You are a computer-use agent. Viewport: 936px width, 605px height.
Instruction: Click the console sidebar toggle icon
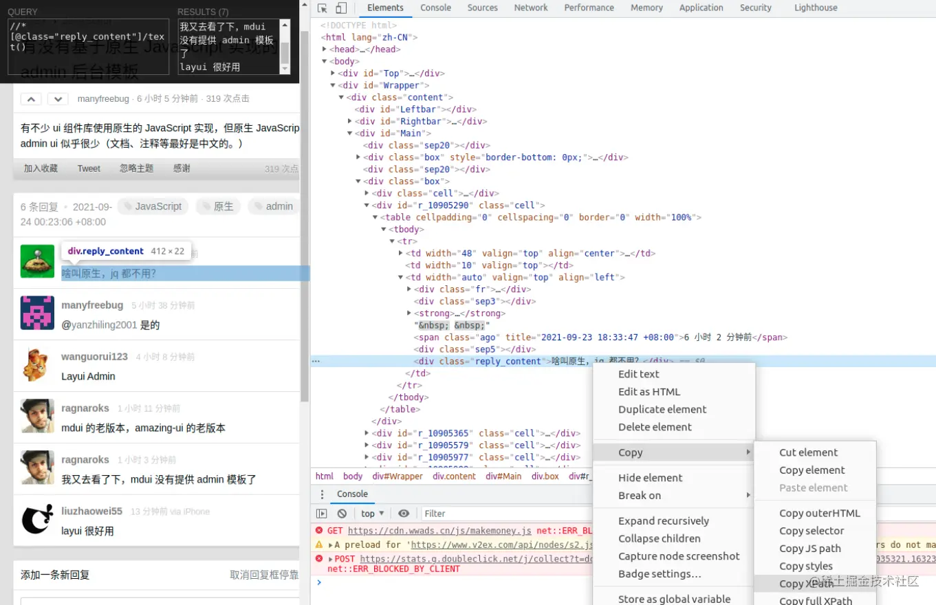[x=322, y=513]
